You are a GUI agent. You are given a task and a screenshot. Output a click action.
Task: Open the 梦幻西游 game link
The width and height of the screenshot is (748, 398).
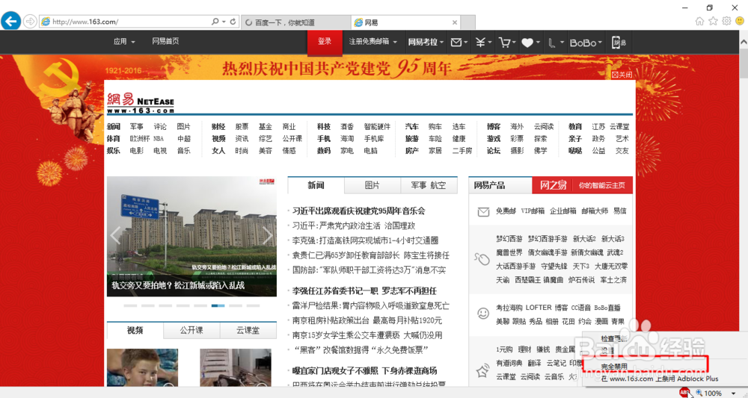[509, 239]
